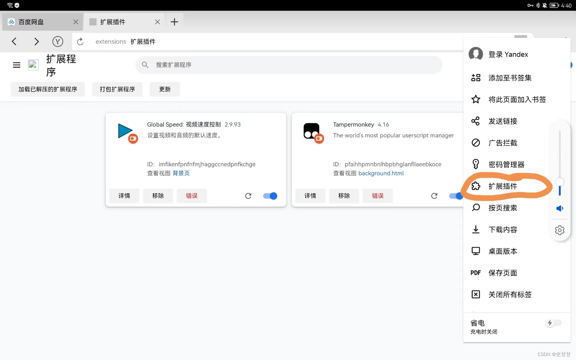Image resolution: width=576 pixels, height=360 pixels.
Task: Click the address bar extensions text
Action: coord(111,42)
